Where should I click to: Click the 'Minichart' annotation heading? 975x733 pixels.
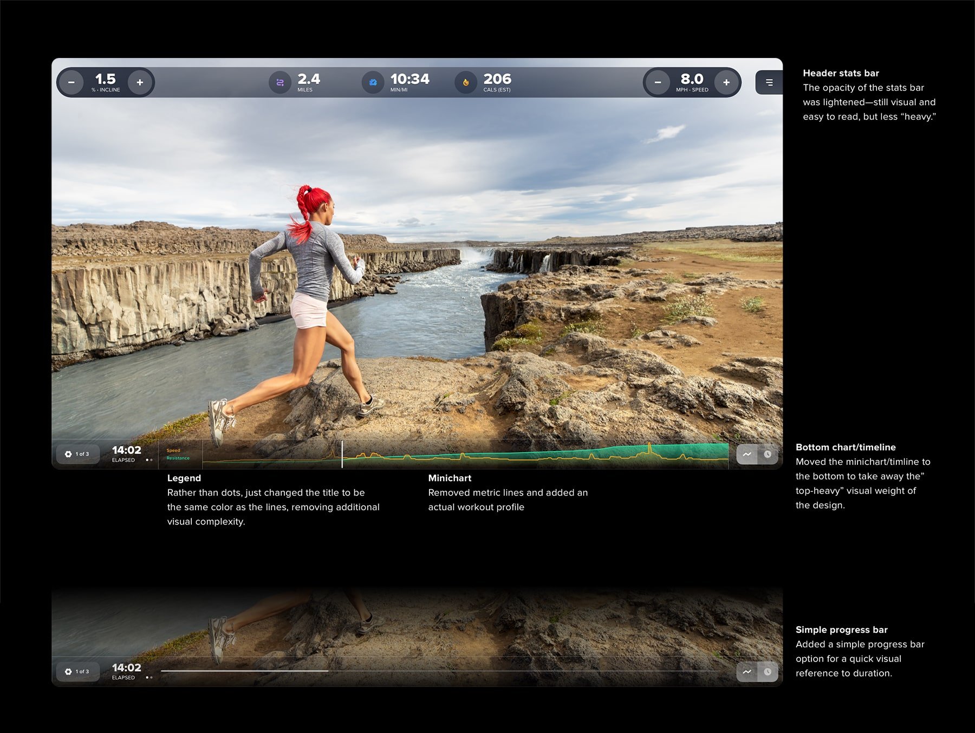click(450, 478)
